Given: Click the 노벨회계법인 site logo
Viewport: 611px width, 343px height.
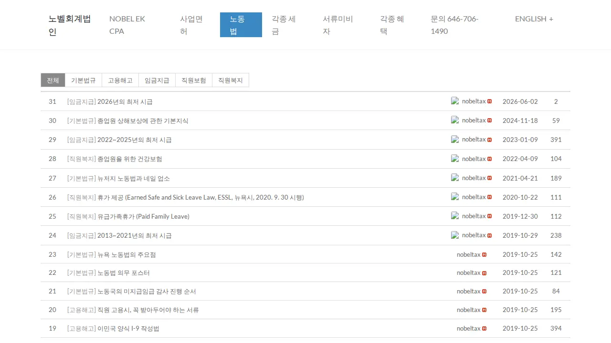Looking at the screenshot, I should coord(70,25).
